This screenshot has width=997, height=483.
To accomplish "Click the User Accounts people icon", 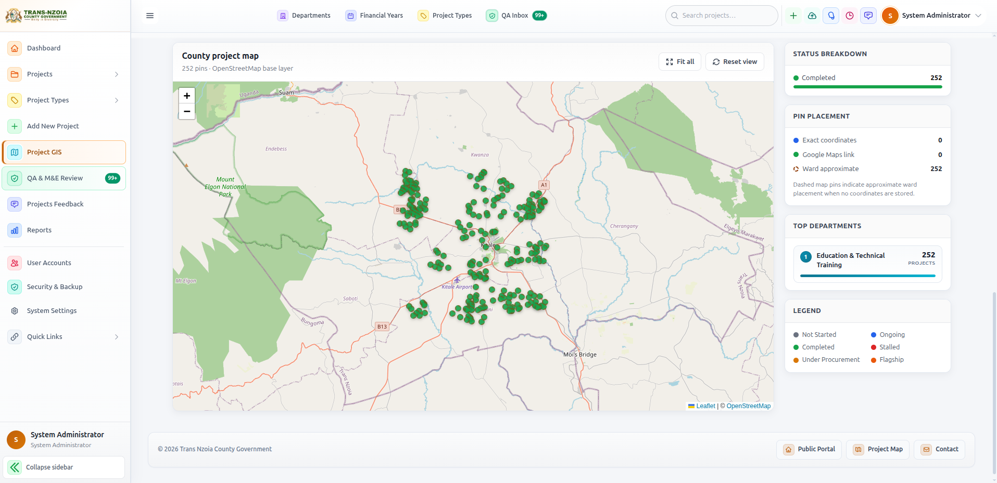I will coord(15,263).
